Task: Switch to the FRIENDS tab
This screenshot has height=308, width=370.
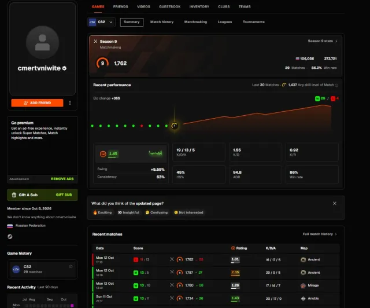Action: 121,6
